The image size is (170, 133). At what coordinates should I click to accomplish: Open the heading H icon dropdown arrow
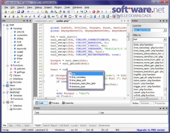pos(42,16)
